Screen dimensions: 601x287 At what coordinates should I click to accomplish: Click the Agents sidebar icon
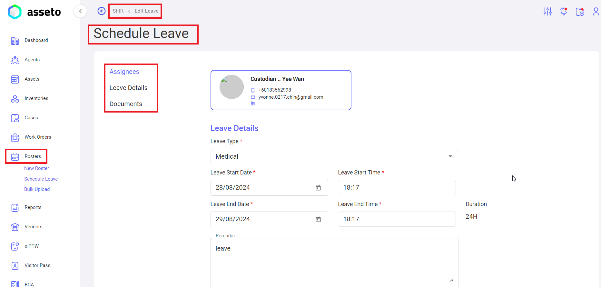pyautogui.click(x=15, y=60)
